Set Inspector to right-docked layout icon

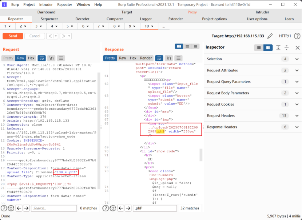(268, 48)
